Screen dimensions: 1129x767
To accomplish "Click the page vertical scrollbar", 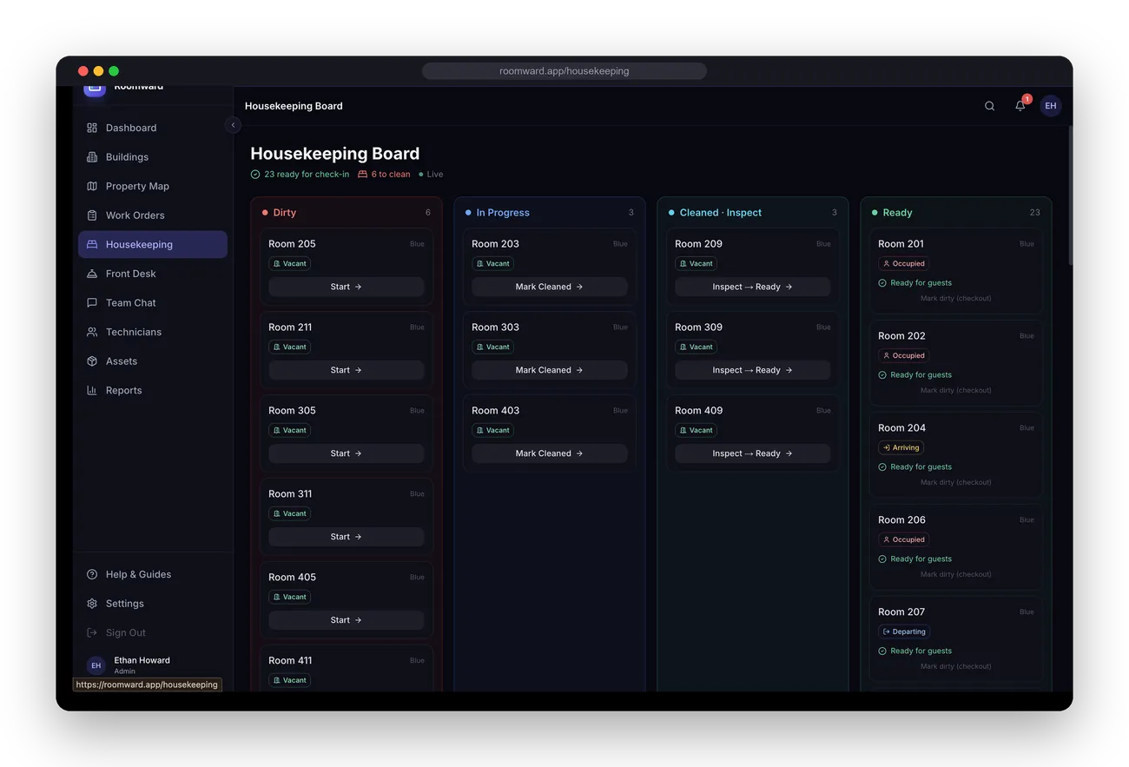I will point(1070,195).
